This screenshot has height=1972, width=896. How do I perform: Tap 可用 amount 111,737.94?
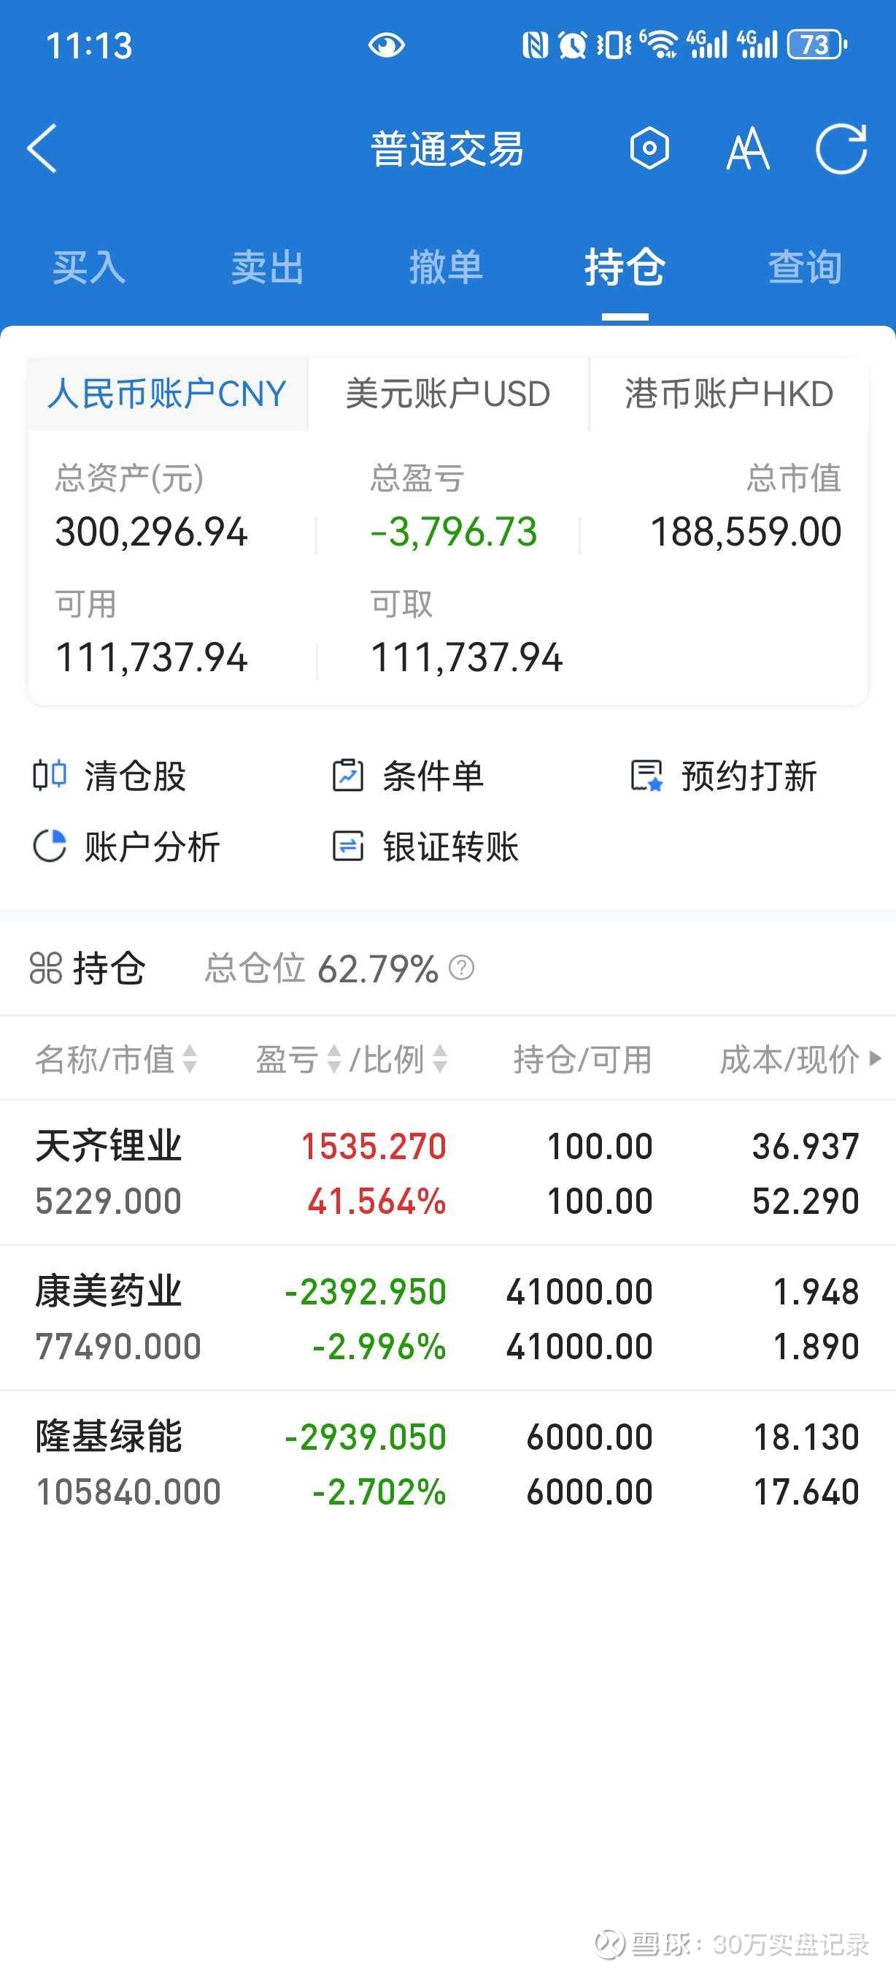pos(151,657)
